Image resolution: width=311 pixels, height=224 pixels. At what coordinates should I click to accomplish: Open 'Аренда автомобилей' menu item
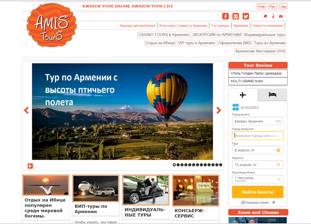(x=138, y=26)
